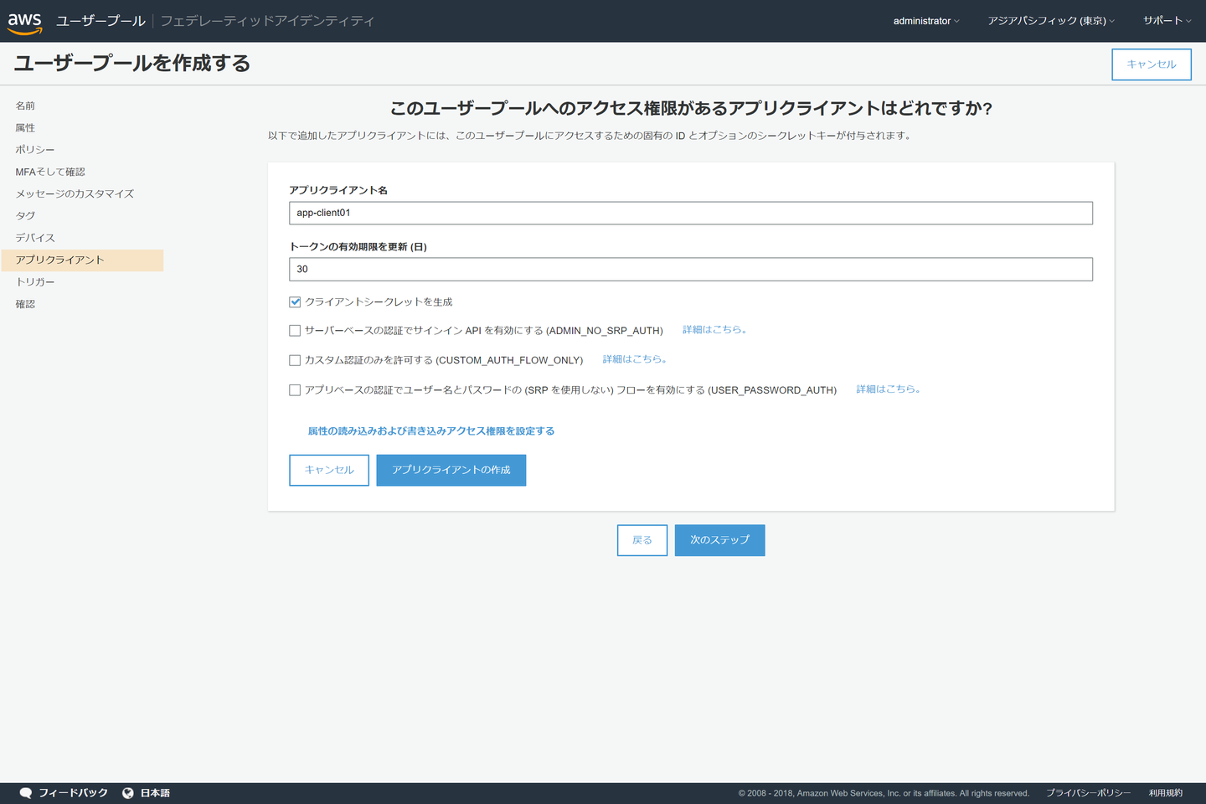Image resolution: width=1206 pixels, height=804 pixels.
Task: Switch to フェデレーティッドアイデンティティ header link
Action: click(x=267, y=21)
